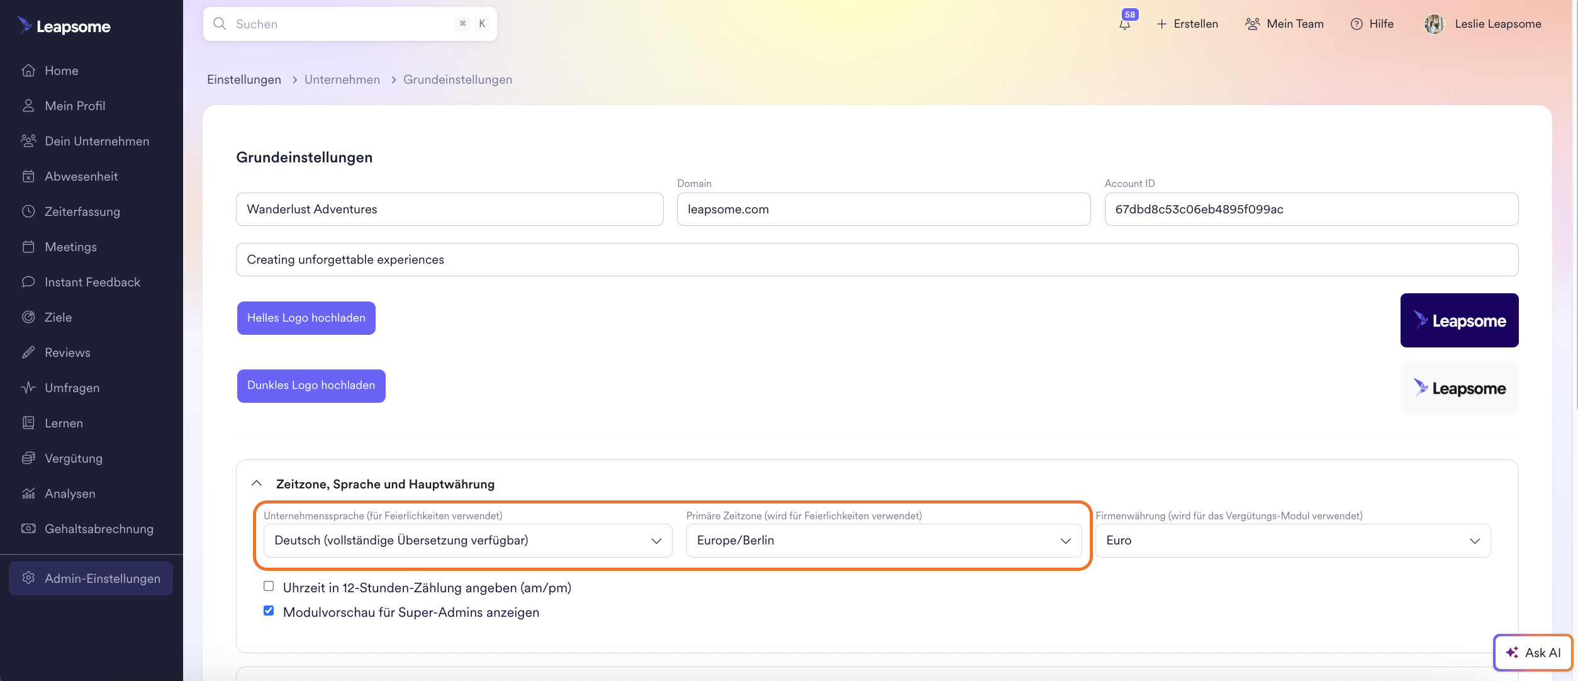Screen dimensions: 1578x681
Task: Click the Ask AI sparkle button
Action: tap(1533, 653)
